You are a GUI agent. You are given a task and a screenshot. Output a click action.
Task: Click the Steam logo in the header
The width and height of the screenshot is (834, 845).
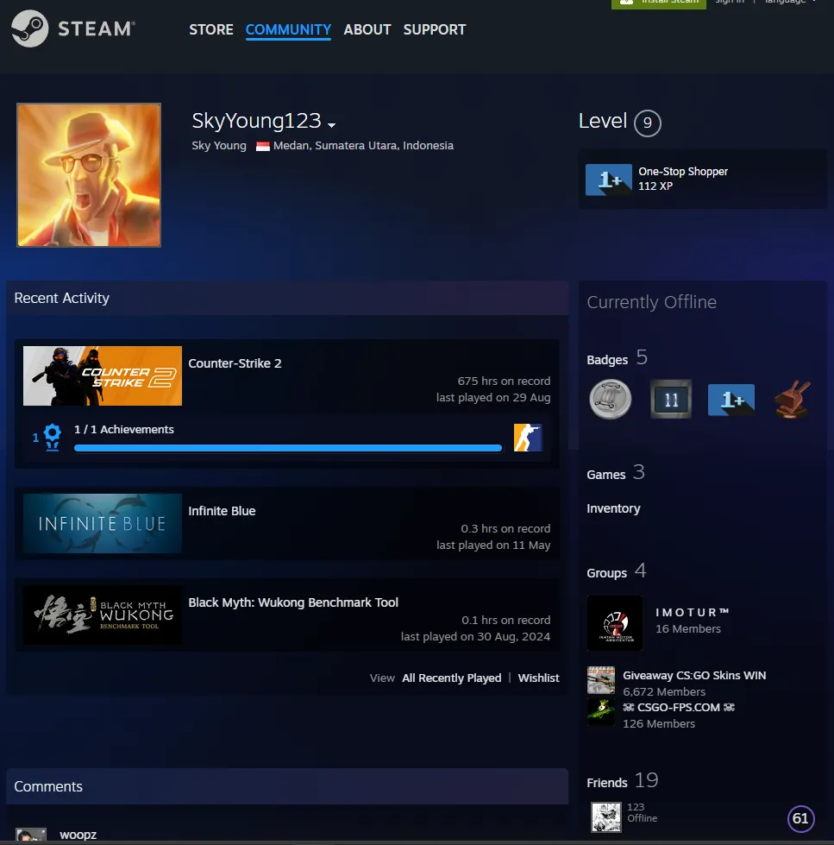(x=73, y=28)
